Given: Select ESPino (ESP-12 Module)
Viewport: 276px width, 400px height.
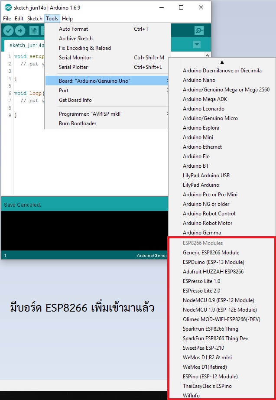Looking at the screenshot, I should coord(222,376).
